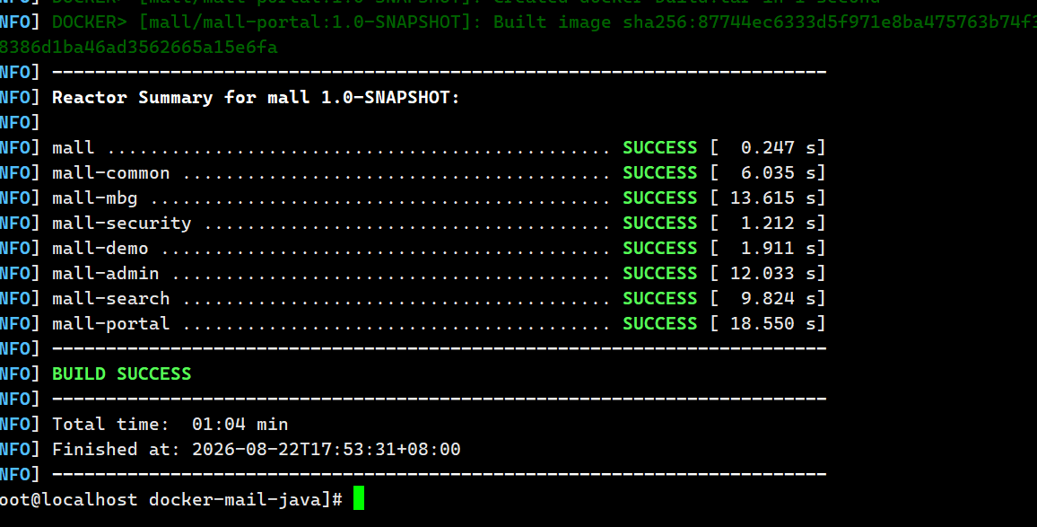Click the green terminal cursor block
Image resolution: width=1037 pixels, height=527 pixels.
359,498
